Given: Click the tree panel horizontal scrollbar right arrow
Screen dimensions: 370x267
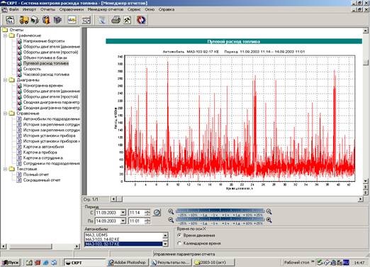Looking at the screenshot, I should tap(77, 246).
